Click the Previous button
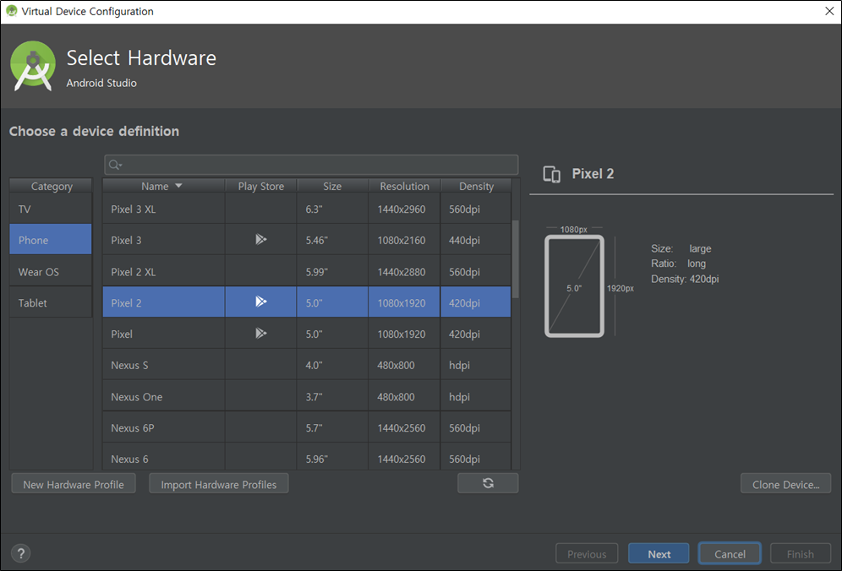Screen dimensions: 842x571 587,554
